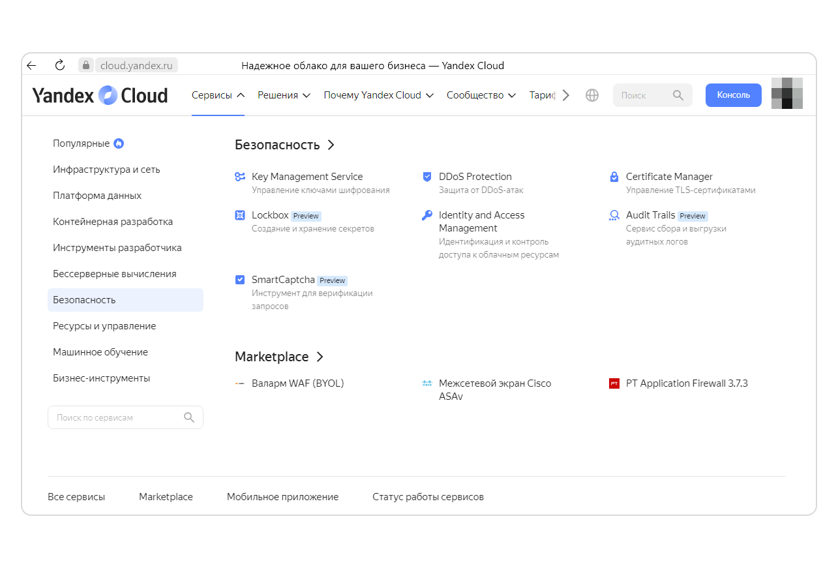This screenshot has height=568, width=838.
Task: Open Валарм WAF (BYOL) link
Action: coord(297,383)
